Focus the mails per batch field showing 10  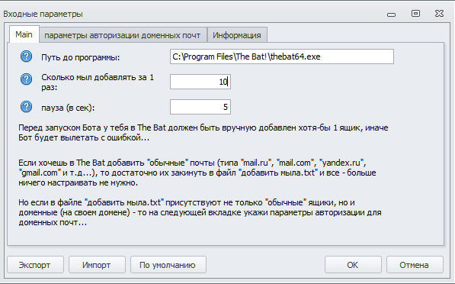(200, 82)
